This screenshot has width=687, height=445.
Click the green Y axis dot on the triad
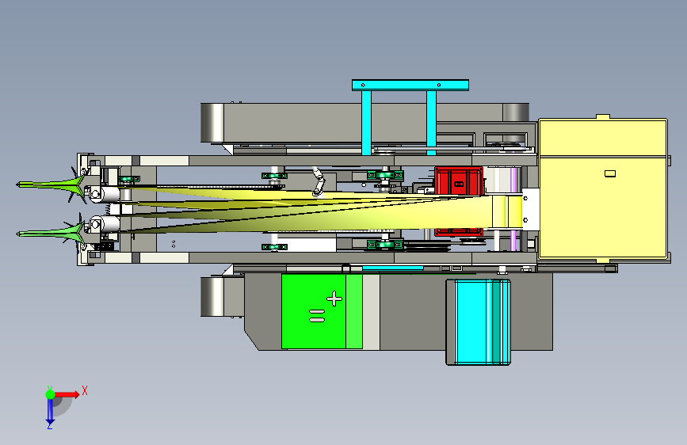[x=50, y=394]
